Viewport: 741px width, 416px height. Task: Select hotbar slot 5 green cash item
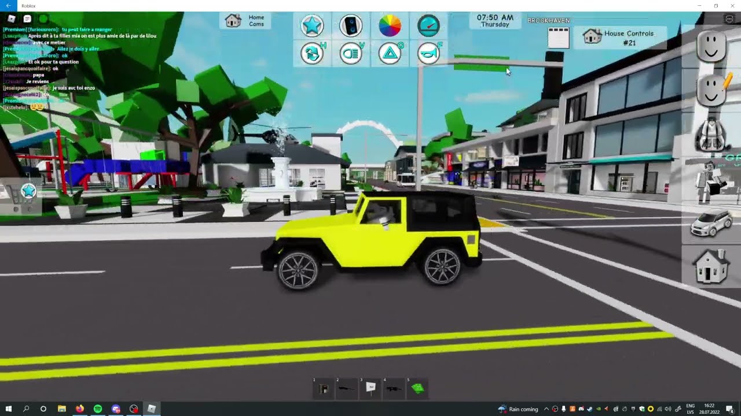(417, 388)
